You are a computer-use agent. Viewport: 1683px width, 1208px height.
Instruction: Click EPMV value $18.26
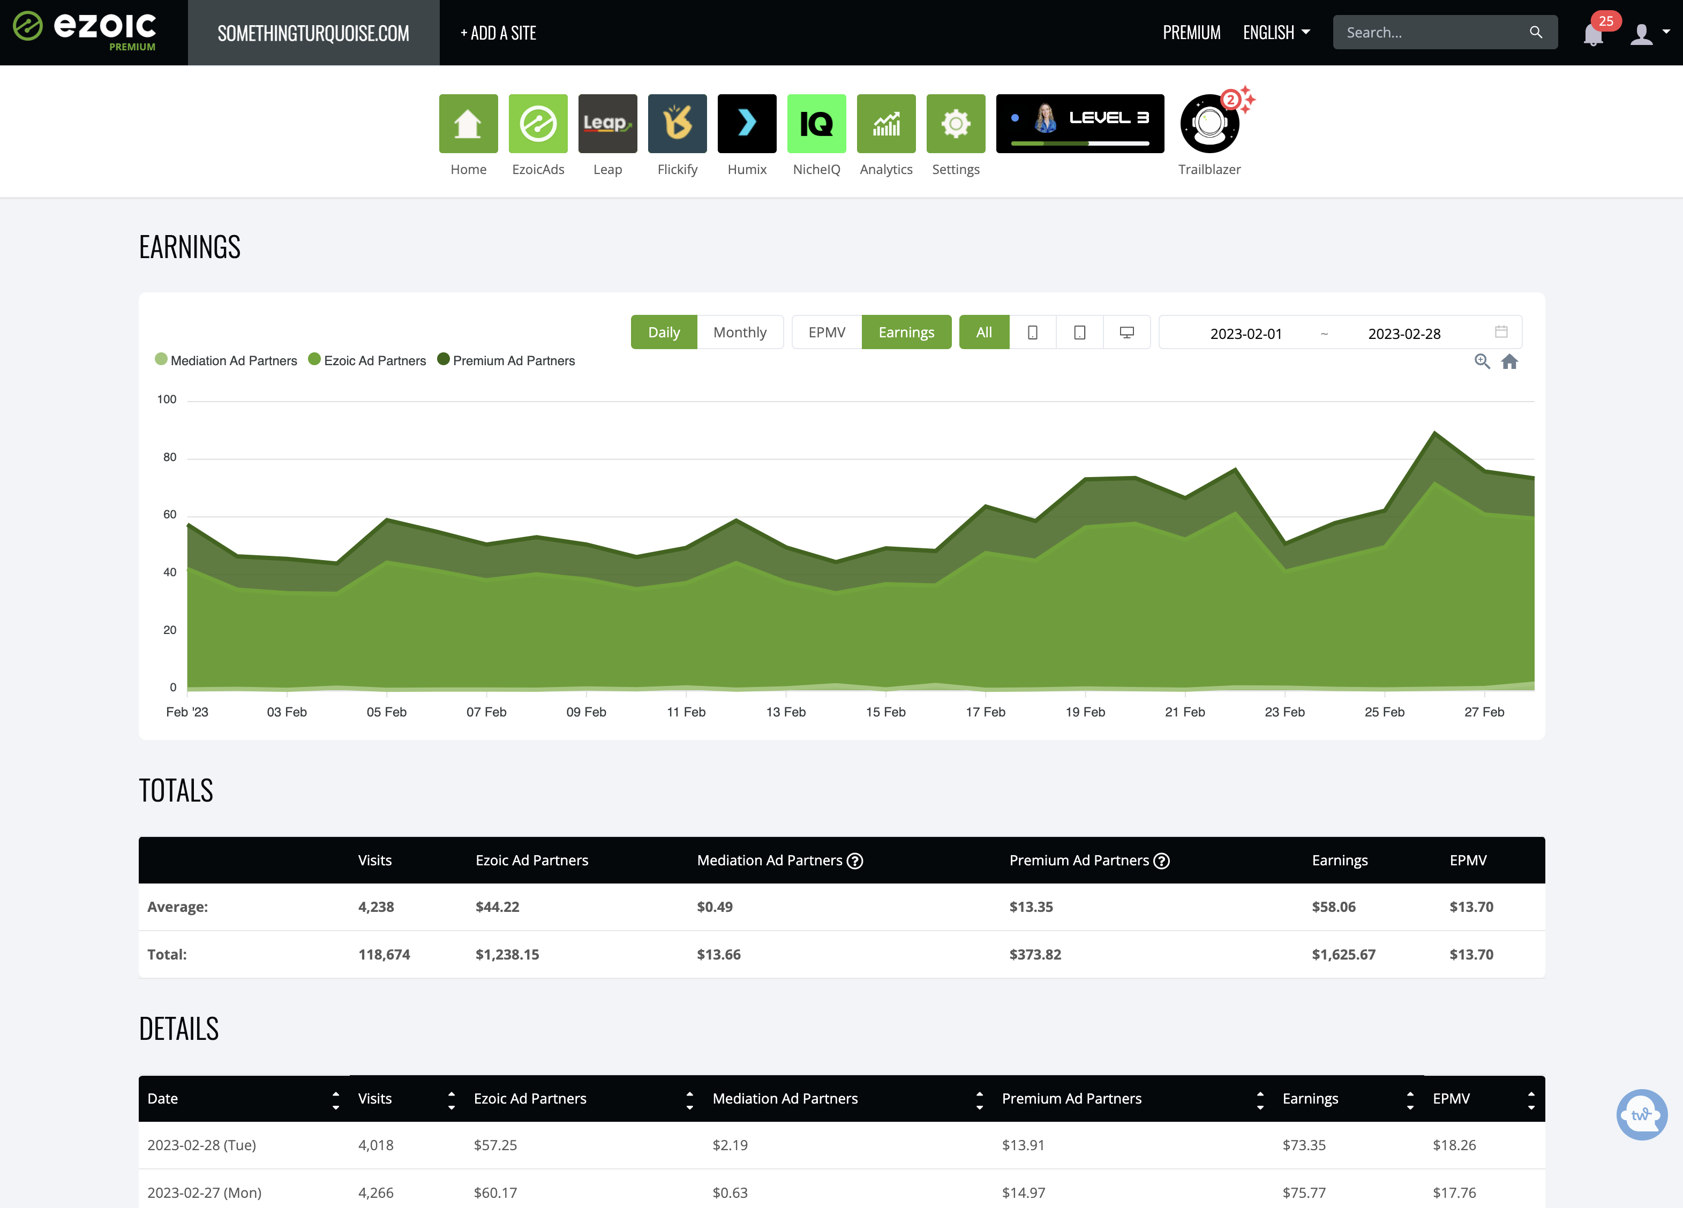coord(1454,1145)
